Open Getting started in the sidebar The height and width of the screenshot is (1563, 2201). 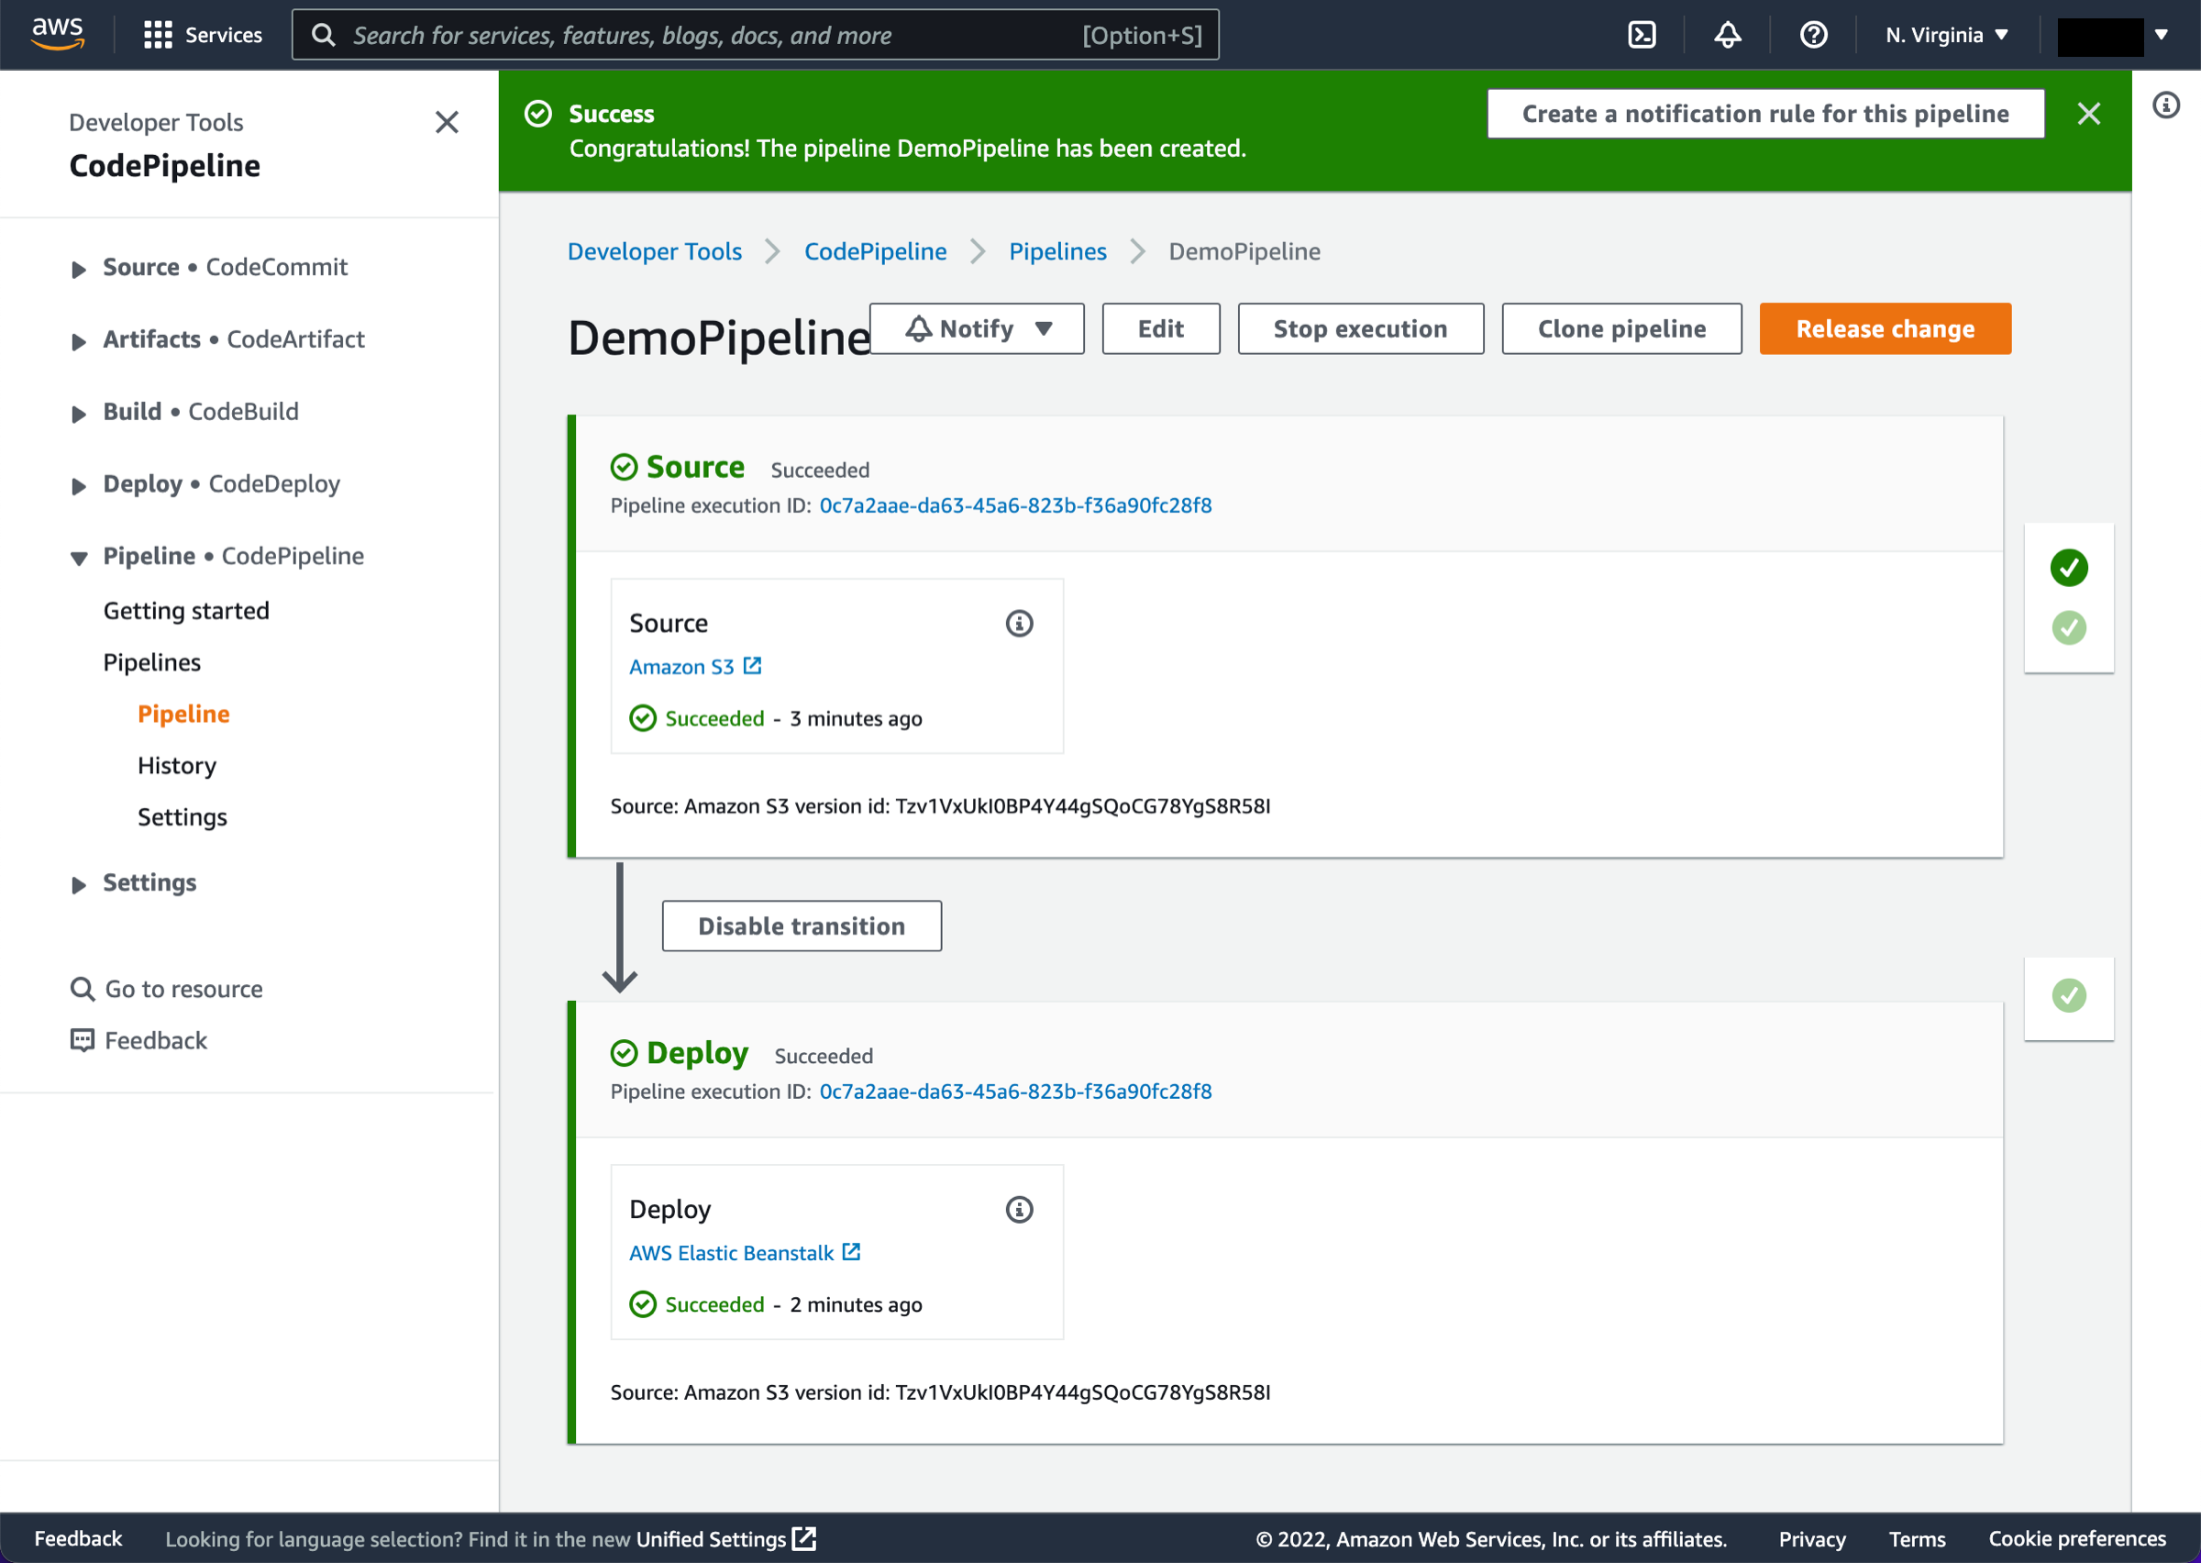pos(186,611)
